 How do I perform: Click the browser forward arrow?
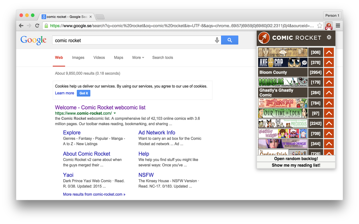[29, 26]
